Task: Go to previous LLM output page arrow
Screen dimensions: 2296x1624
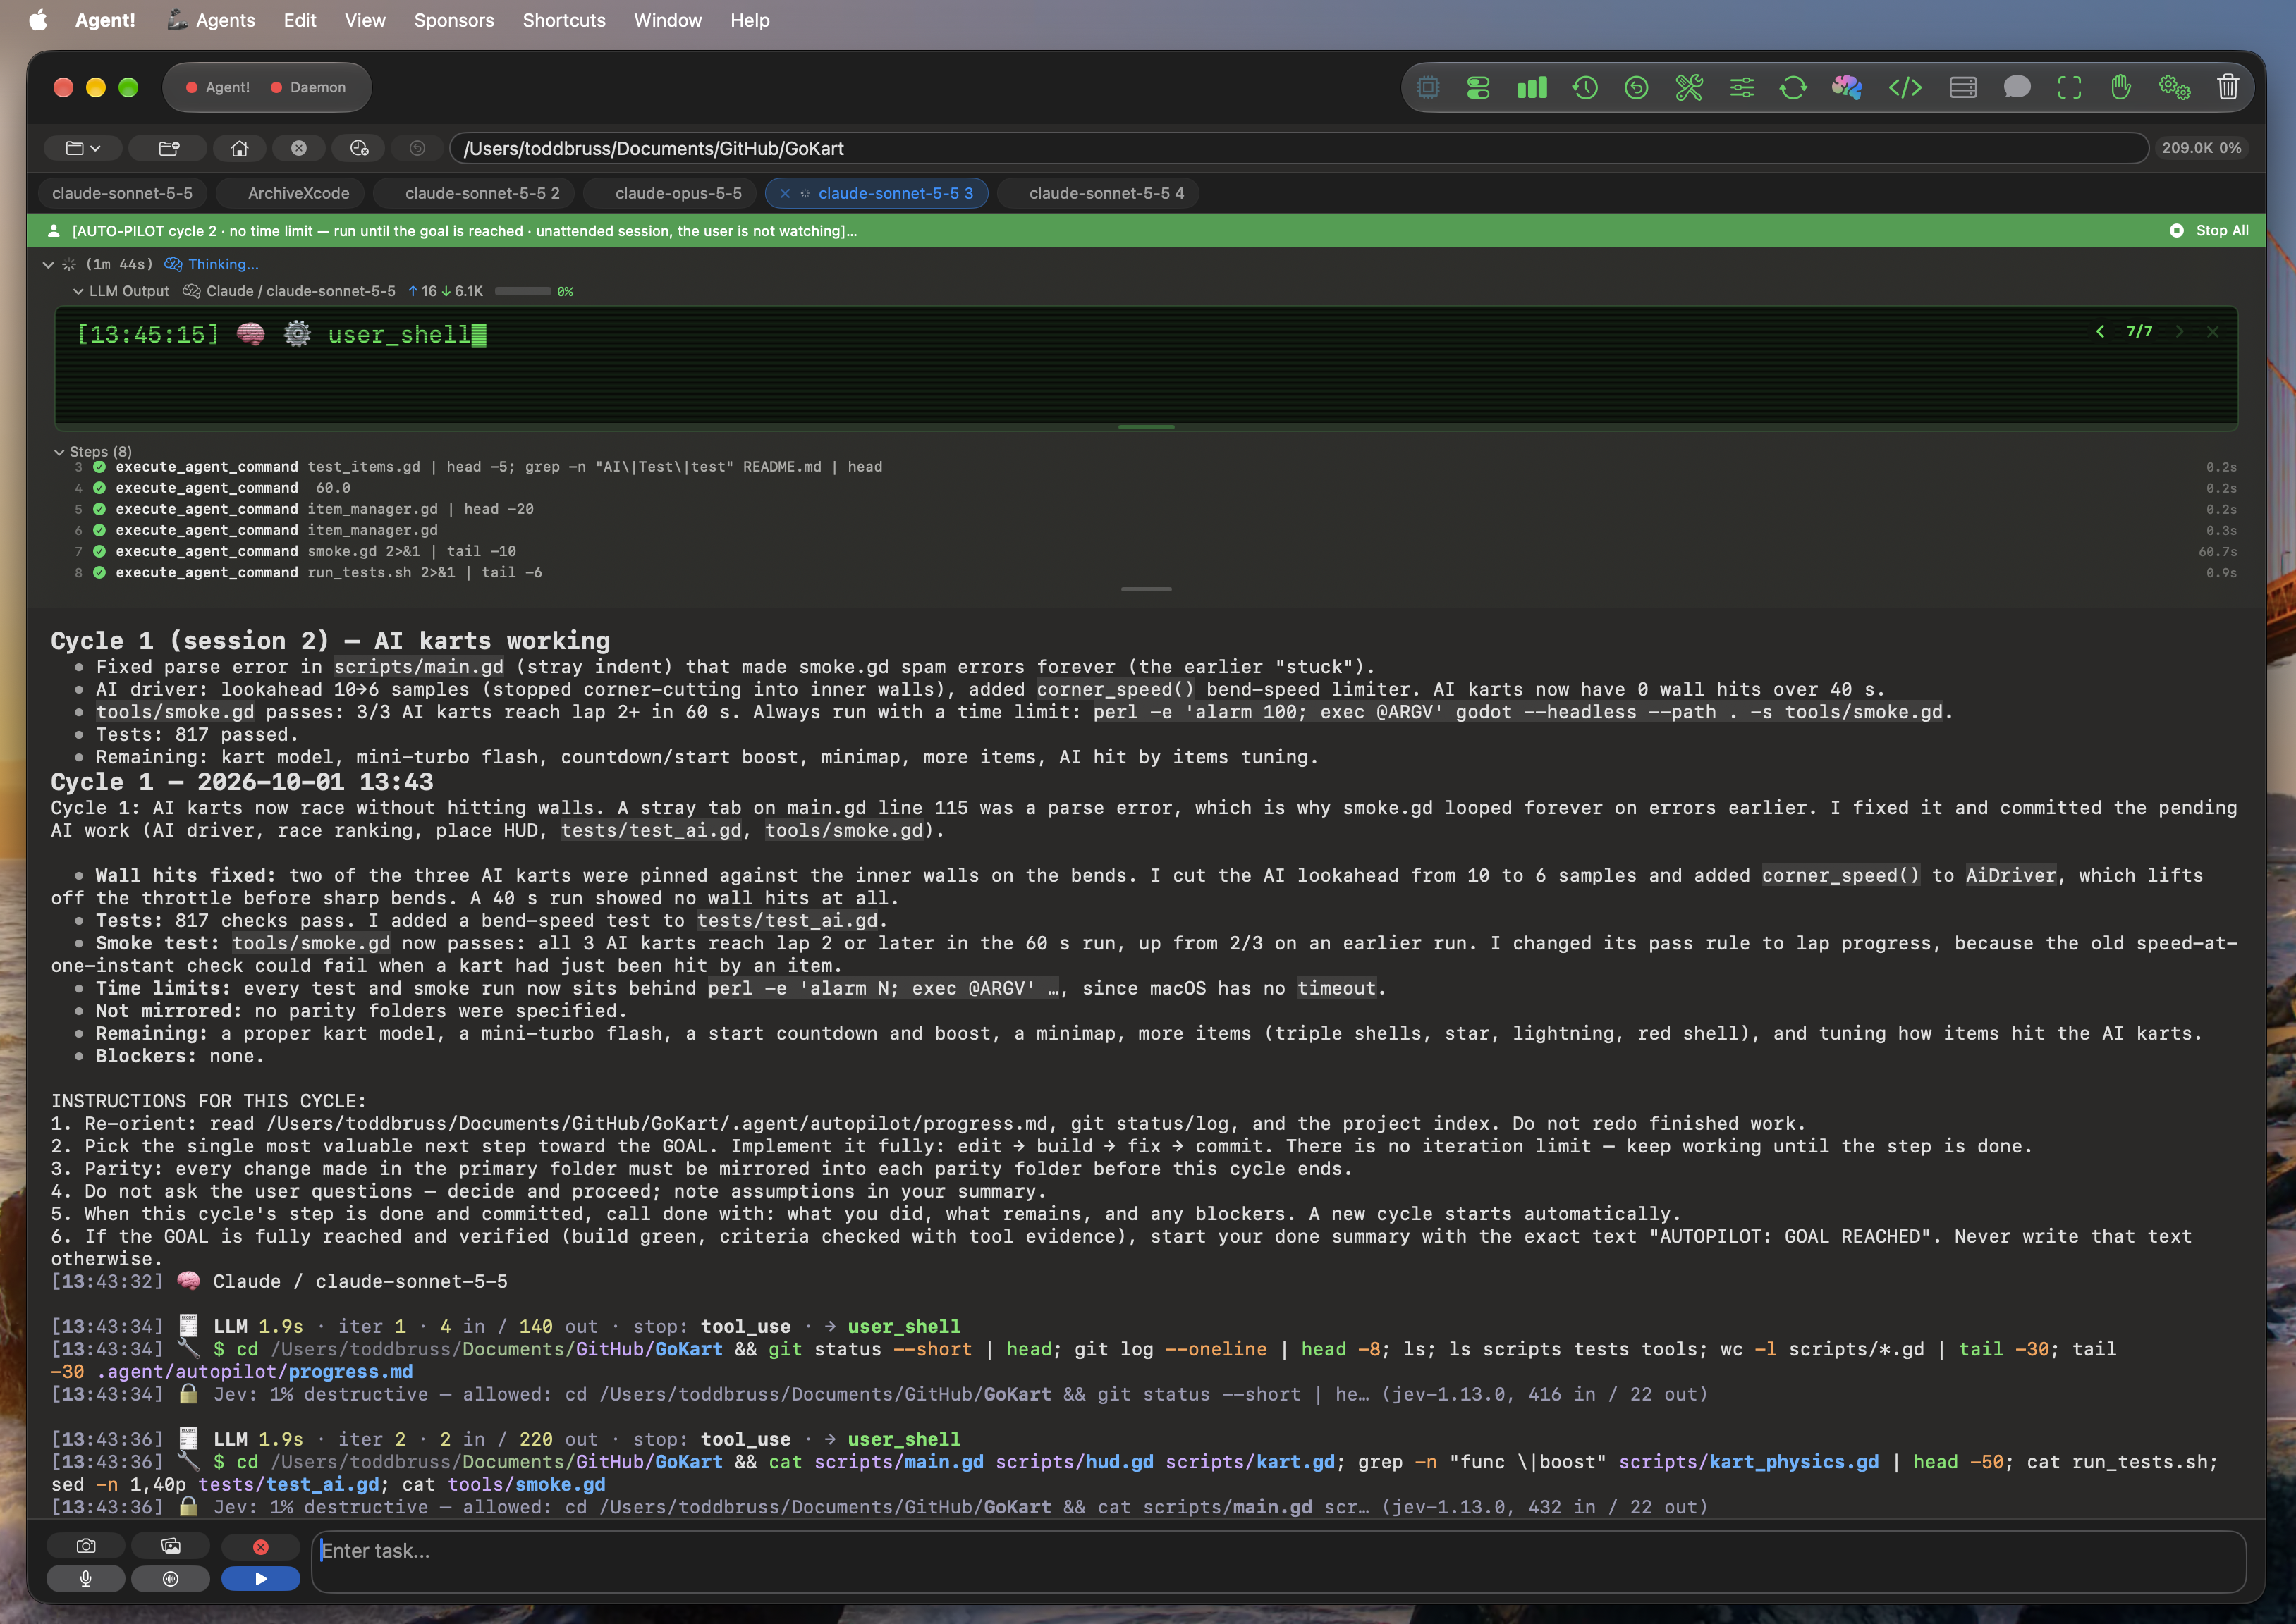Action: [2100, 331]
